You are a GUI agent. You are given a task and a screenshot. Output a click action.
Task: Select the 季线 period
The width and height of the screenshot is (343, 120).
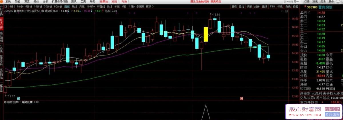[x=109, y=6]
